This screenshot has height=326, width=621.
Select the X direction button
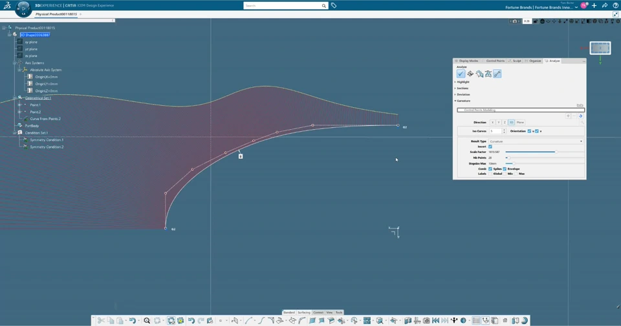[492, 123]
